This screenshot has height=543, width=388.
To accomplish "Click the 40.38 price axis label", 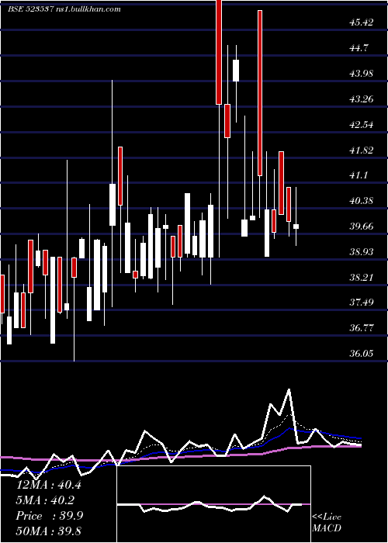I will coord(362,200).
